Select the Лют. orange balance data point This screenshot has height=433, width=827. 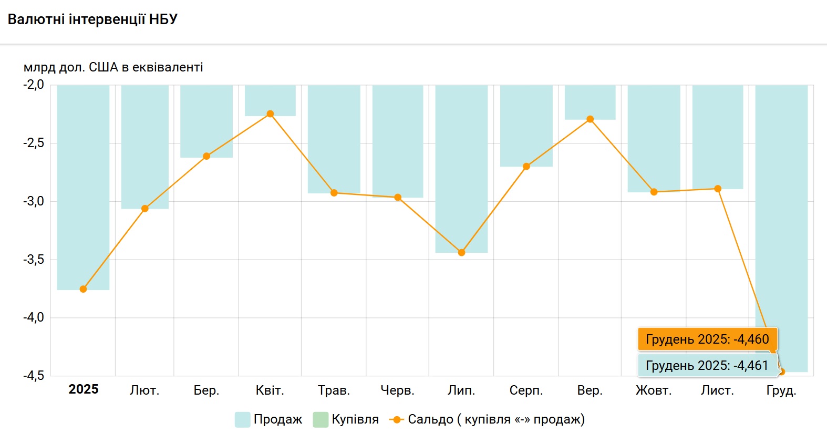click(145, 209)
